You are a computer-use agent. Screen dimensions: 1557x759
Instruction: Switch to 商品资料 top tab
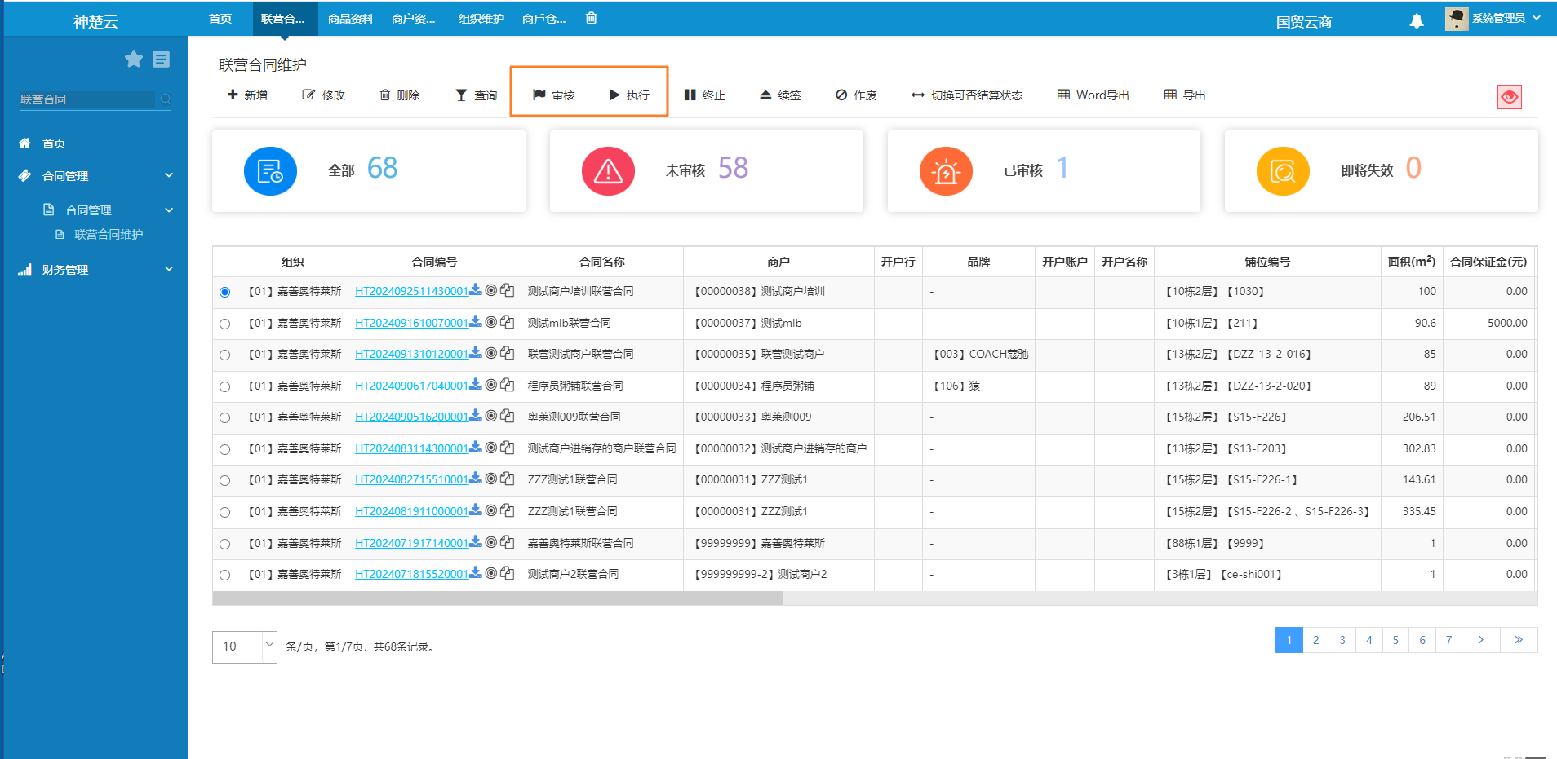tap(351, 19)
